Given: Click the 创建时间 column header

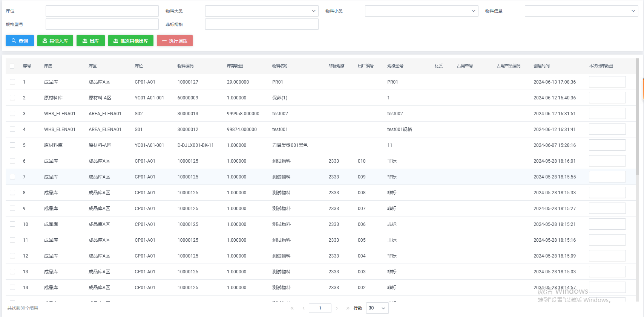Looking at the screenshot, I should pyautogui.click(x=541, y=66).
